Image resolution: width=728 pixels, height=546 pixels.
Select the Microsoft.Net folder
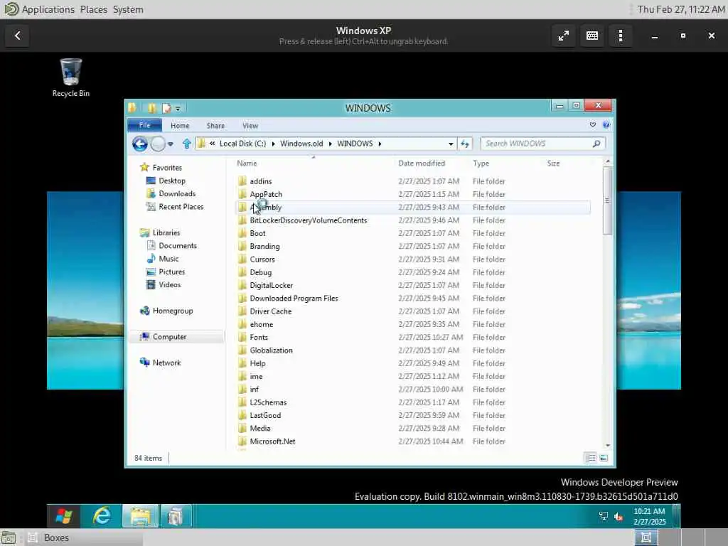[413, 441]
